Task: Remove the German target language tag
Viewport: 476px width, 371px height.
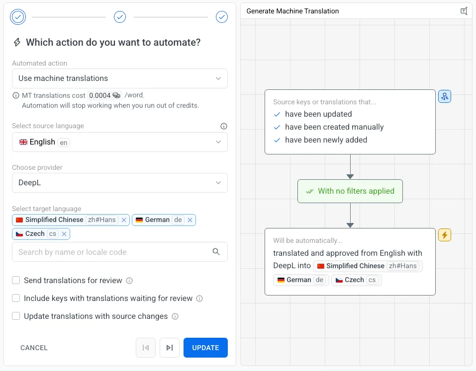Action: pos(190,220)
